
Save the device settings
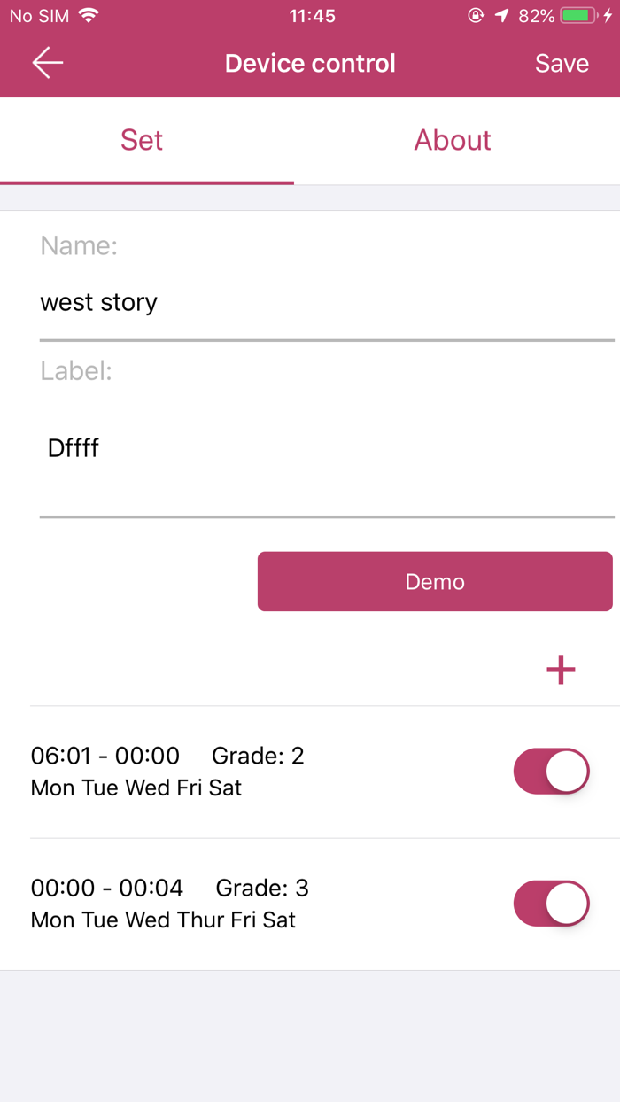(x=562, y=62)
